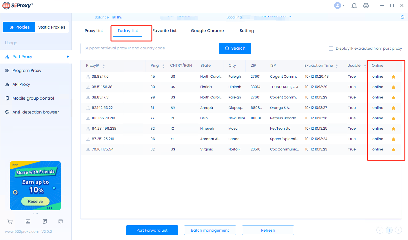This screenshot has height=240, width=408.
Task: Toggle favorite star for 94.231.199.238
Action: pos(394,129)
